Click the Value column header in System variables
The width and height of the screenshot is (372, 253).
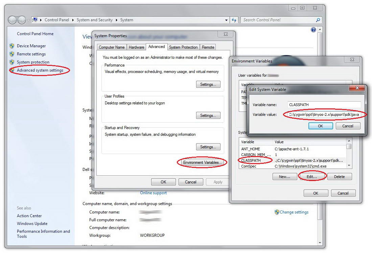(309, 142)
